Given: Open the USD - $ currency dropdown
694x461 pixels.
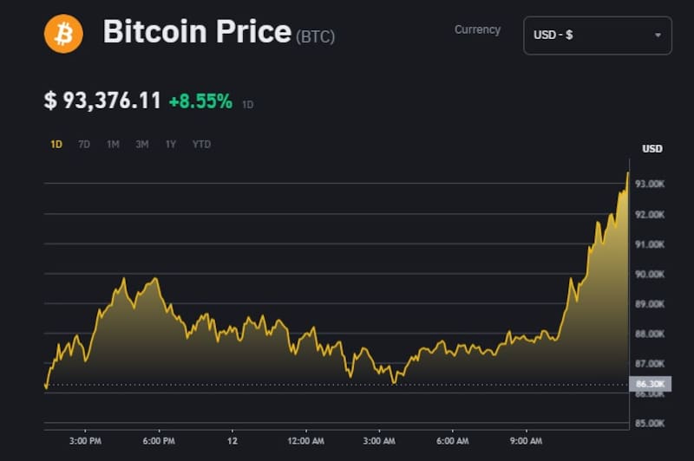Looking at the screenshot, I should pos(597,36).
